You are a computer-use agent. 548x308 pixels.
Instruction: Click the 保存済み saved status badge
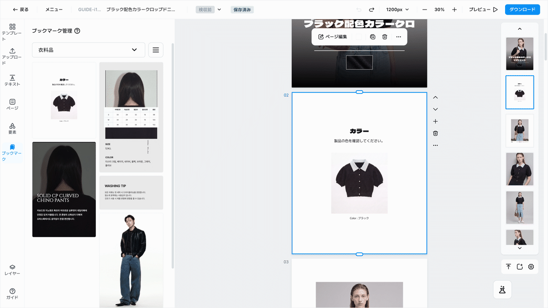[x=242, y=10]
